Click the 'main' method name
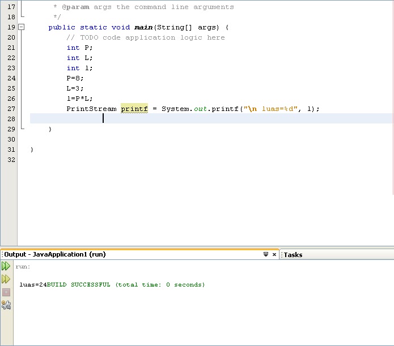Screen dimensions: 394x346 (143, 27)
